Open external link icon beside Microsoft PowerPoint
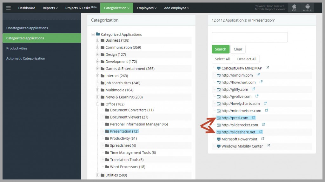This screenshot has width=325, height=182. coord(263,138)
